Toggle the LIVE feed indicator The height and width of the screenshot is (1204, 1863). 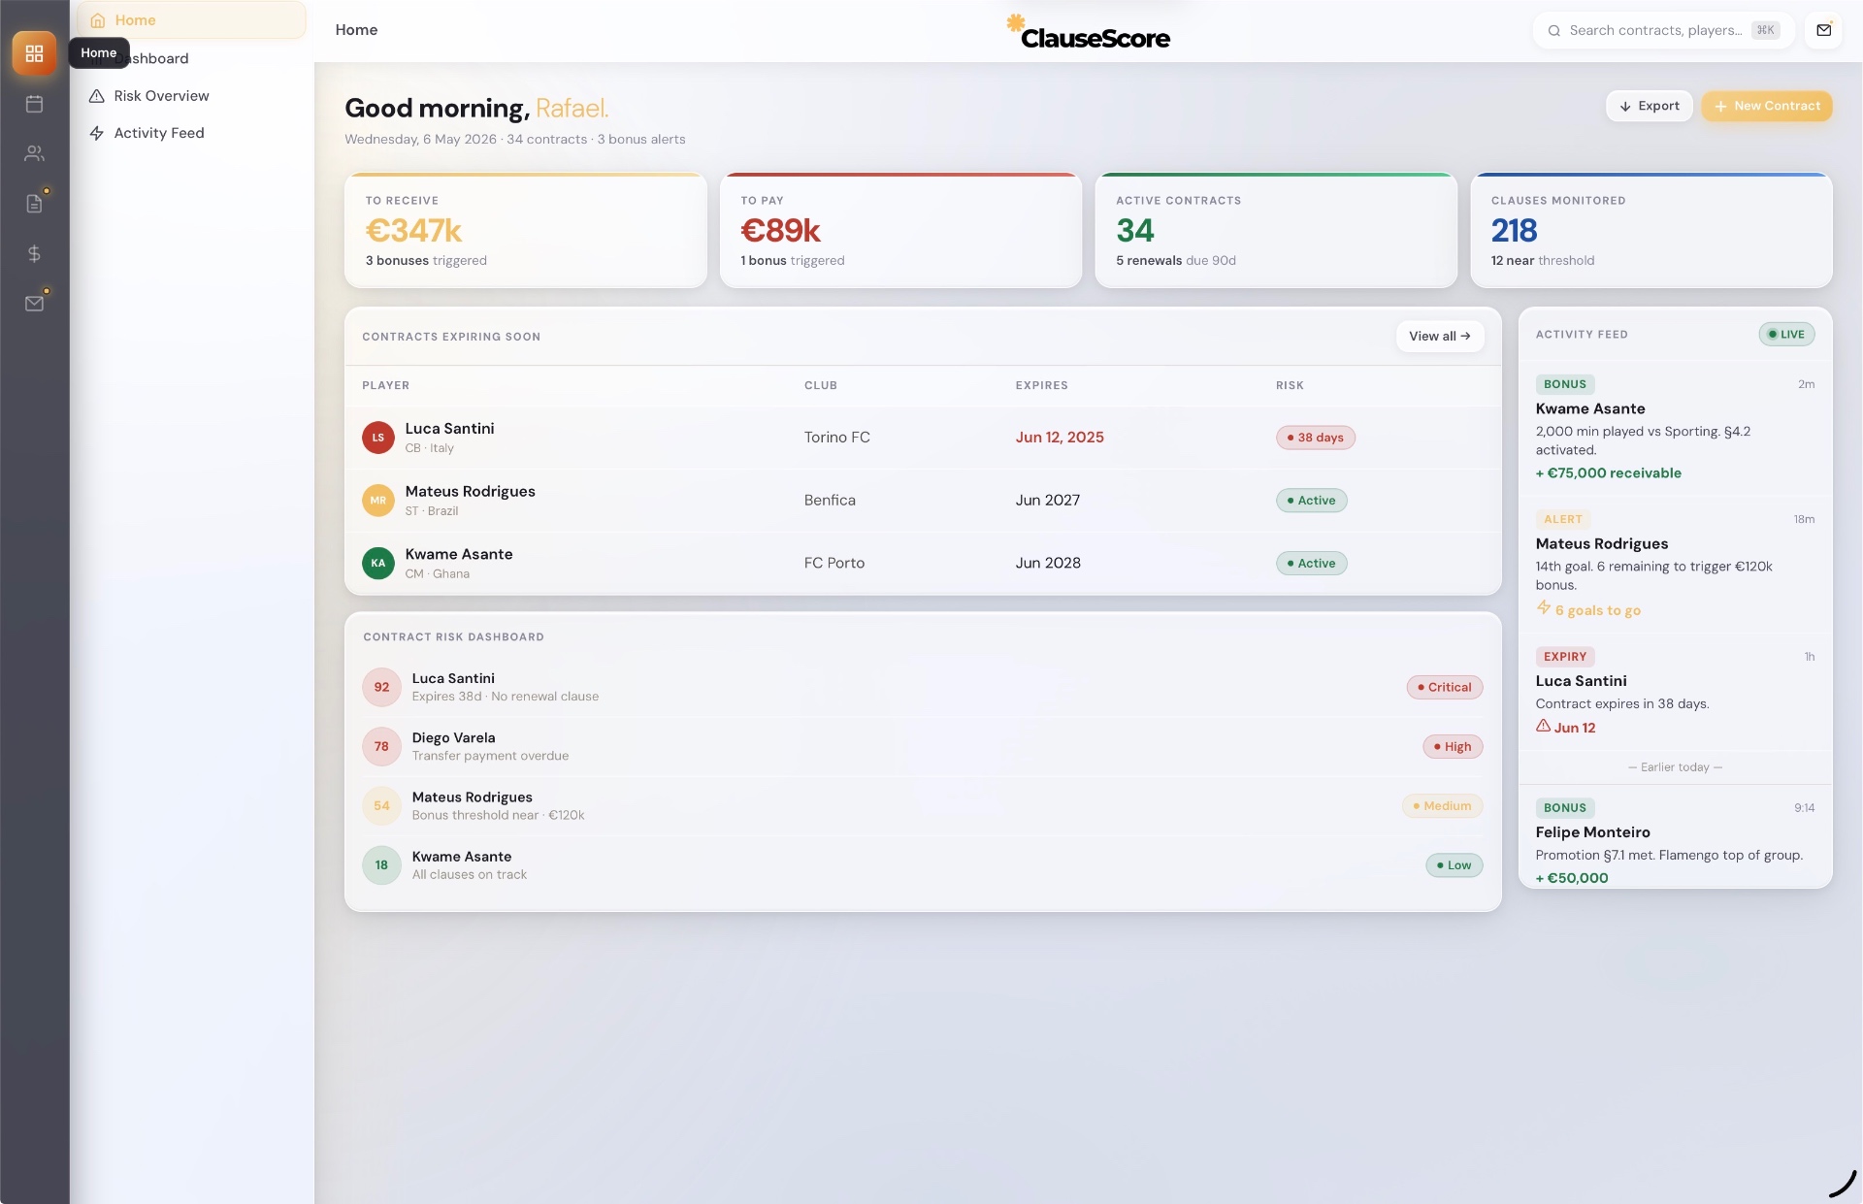coord(1786,335)
